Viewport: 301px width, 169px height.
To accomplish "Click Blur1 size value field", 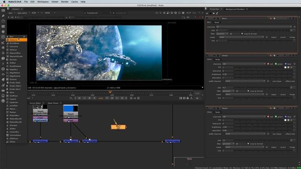I will 222,30.
